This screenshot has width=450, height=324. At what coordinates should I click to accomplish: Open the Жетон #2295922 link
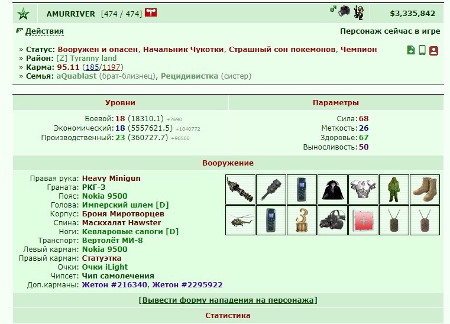(187, 285)
